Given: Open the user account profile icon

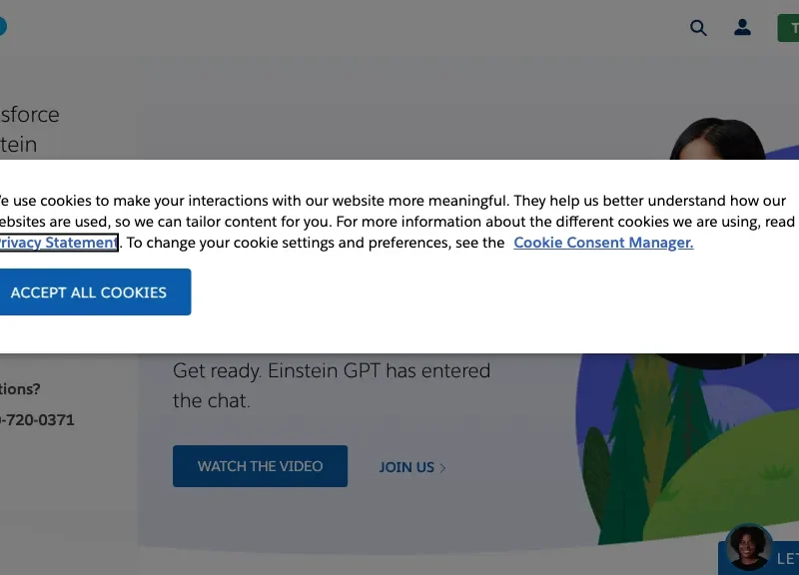Looking at the screenshot, I should [x=742, y=27].
